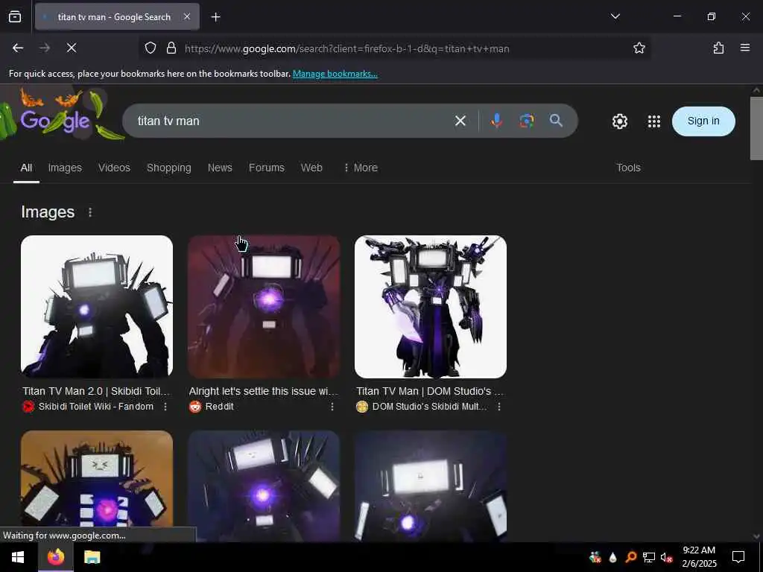Open Alright let's settle this issue link

(263, 391)
